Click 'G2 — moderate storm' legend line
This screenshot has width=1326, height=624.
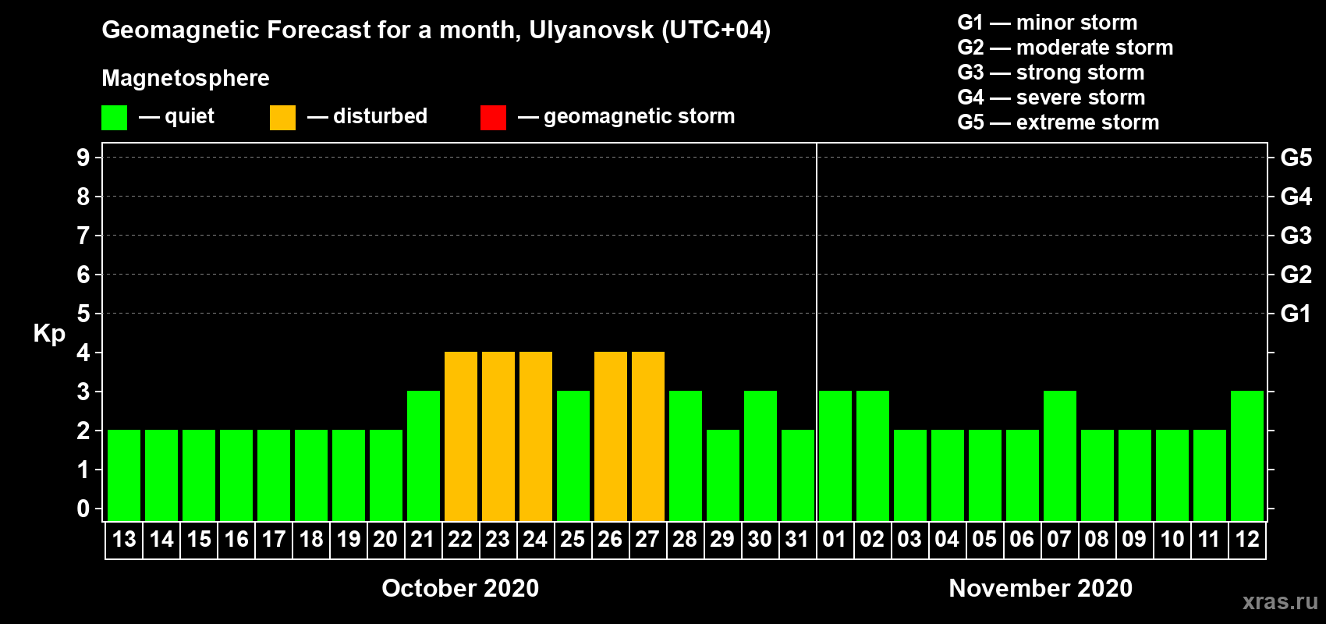click(x=1065, y=47)
